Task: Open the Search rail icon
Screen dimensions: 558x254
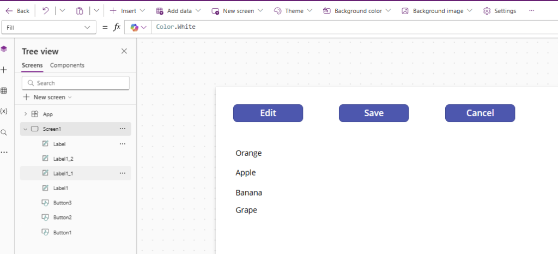Action: click(x=4, y=132)
